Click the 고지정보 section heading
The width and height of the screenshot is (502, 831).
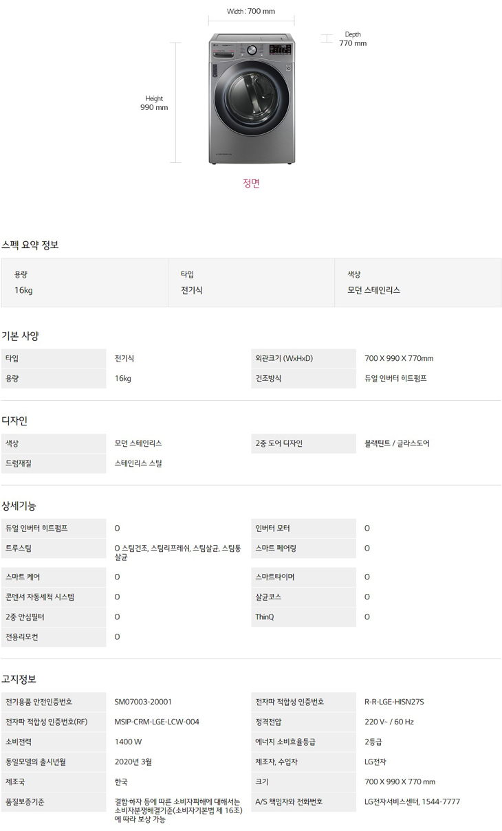pos(19,679)
